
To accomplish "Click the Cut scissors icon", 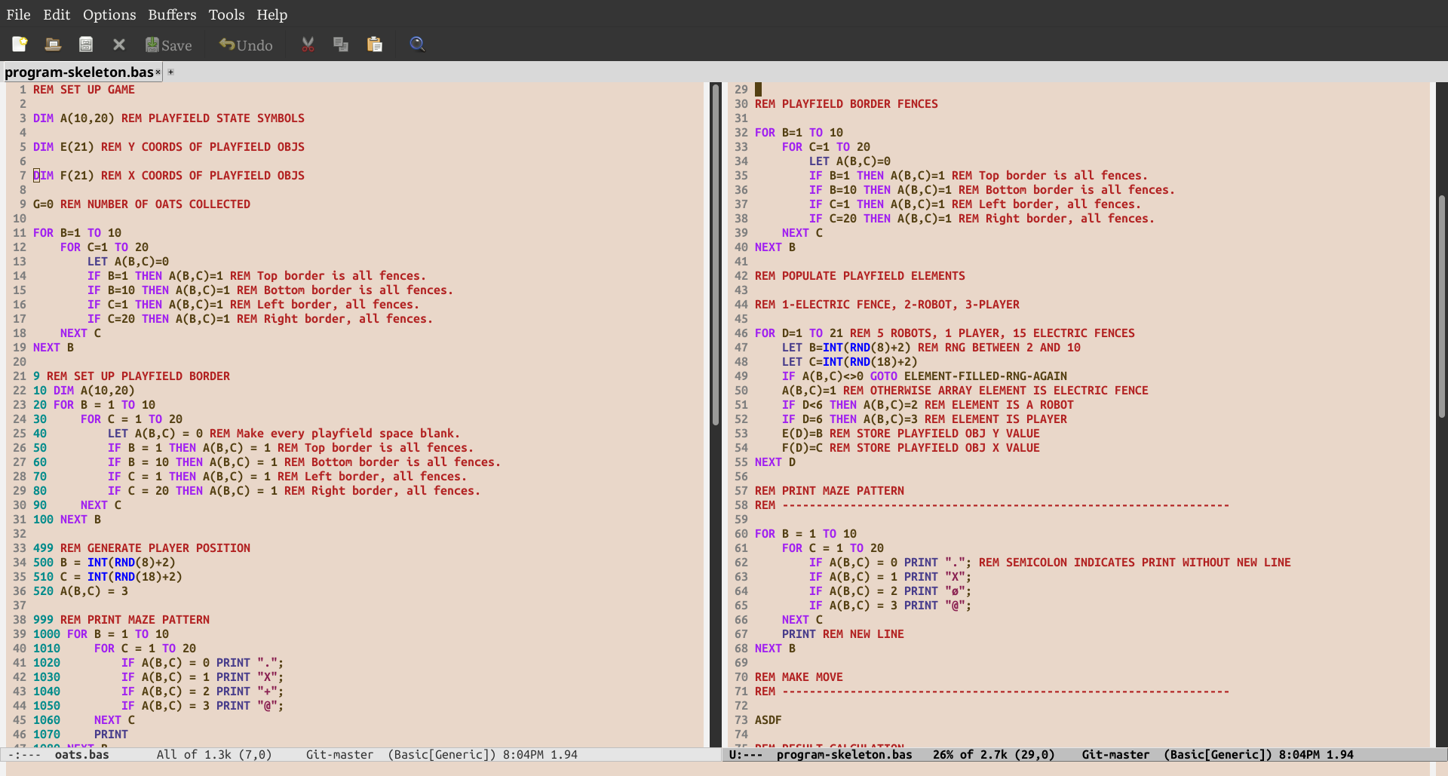I will (308, 44).
